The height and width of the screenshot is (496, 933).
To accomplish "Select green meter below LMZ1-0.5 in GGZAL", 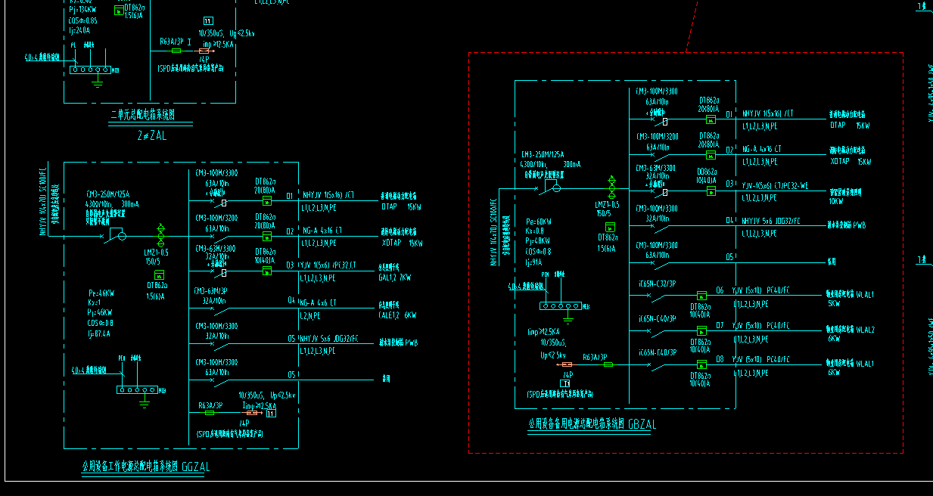I will point(160,274).
